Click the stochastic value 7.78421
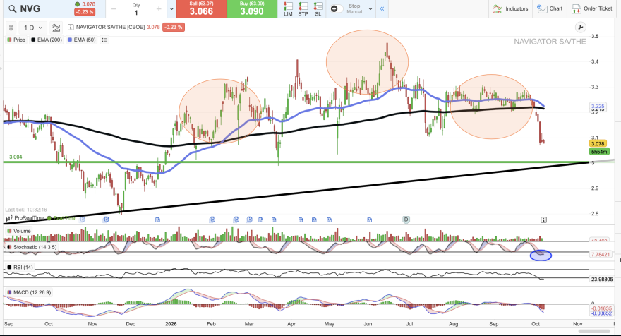The image size is (621, 336). [601, 254]
